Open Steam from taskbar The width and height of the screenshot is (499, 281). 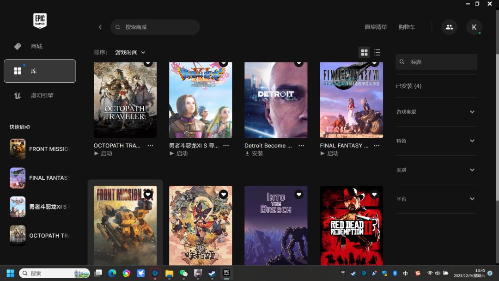(212, 273)
